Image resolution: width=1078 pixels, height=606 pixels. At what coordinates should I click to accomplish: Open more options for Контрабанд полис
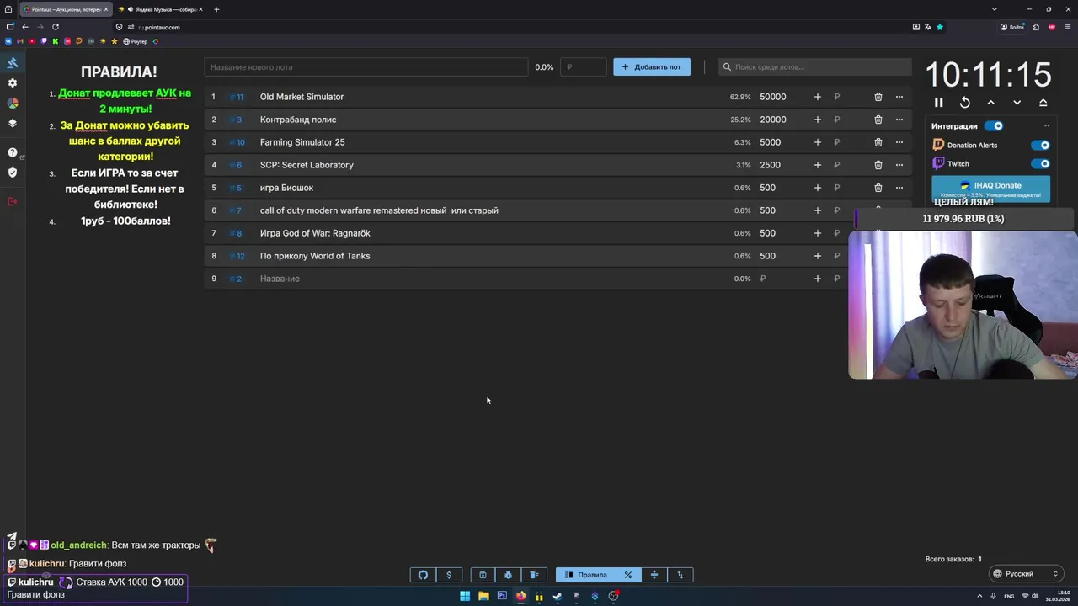[899, 120]
